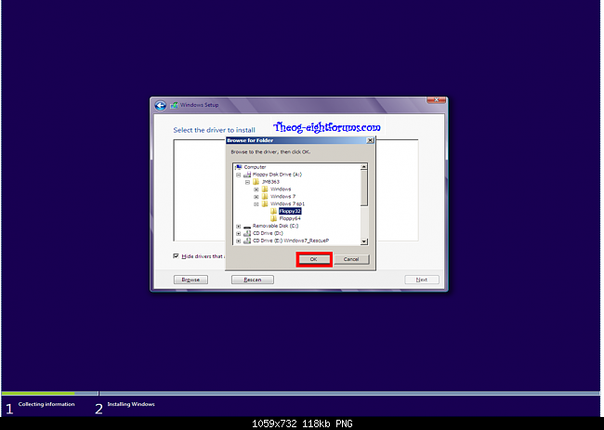Click the Rescan button
The image size is (604, 430).
pos(253,280)
